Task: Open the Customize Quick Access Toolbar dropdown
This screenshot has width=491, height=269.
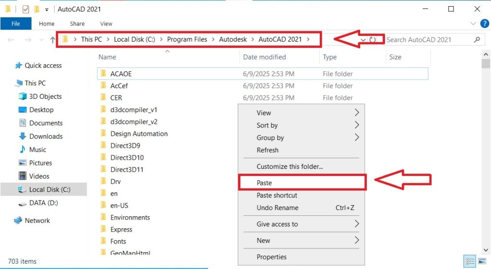Action: pos(47,10)
